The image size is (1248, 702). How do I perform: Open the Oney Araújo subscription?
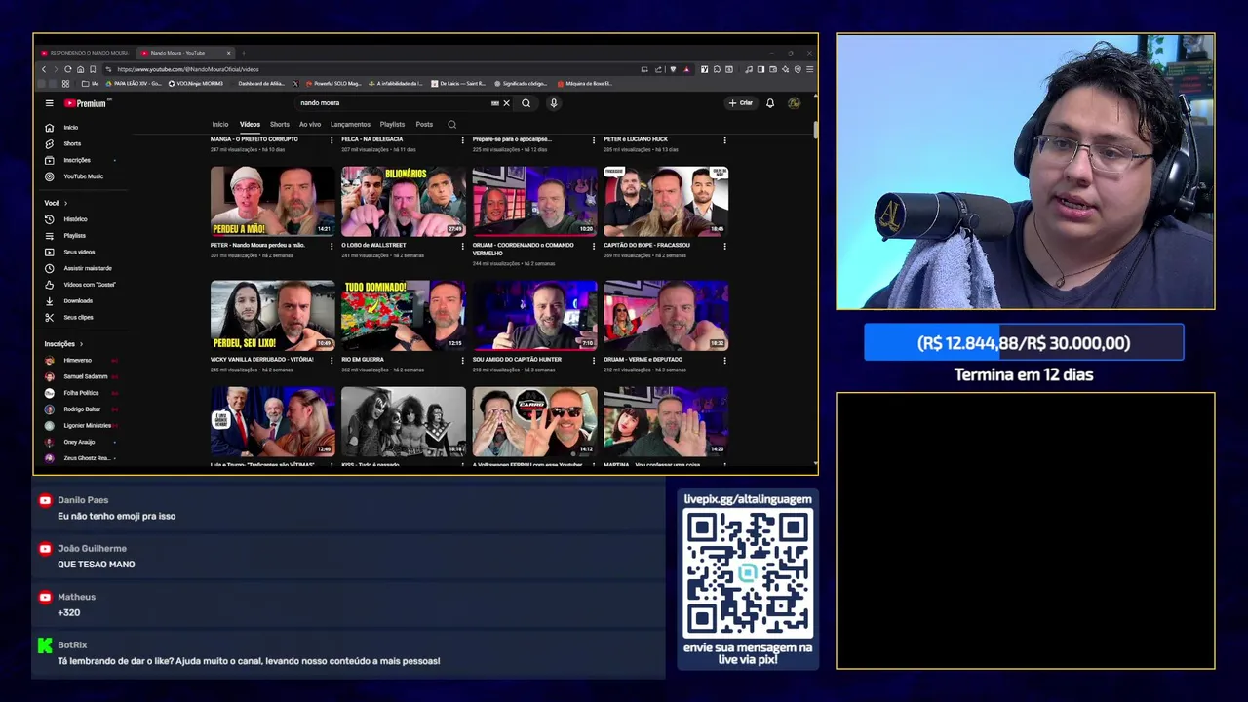(80, 442)
